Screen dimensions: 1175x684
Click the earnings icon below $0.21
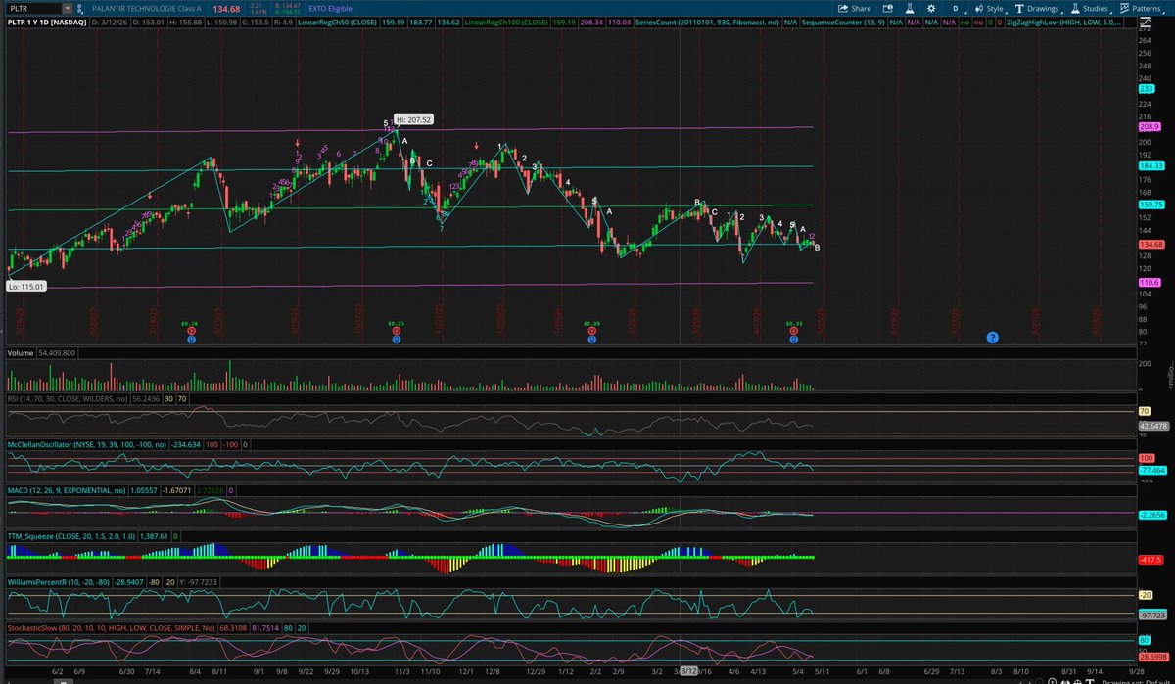(x=396, y=332)
